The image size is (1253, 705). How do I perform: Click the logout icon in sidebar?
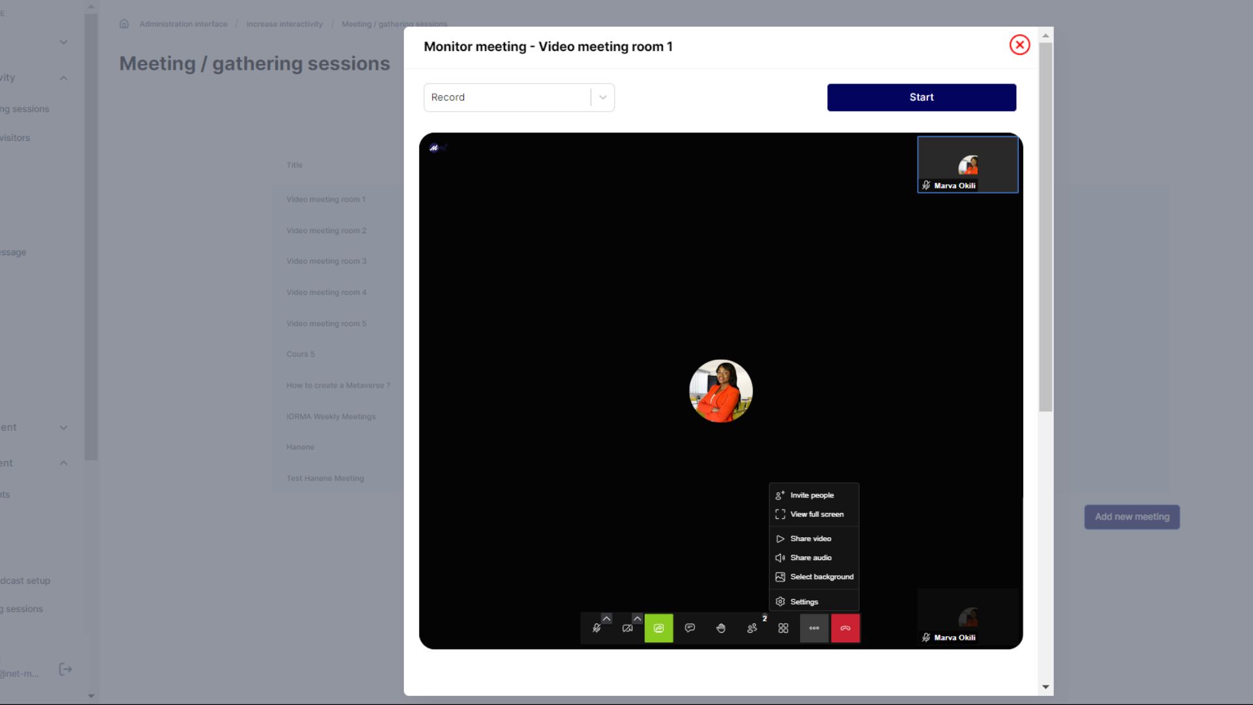click(x=65, y=669)
